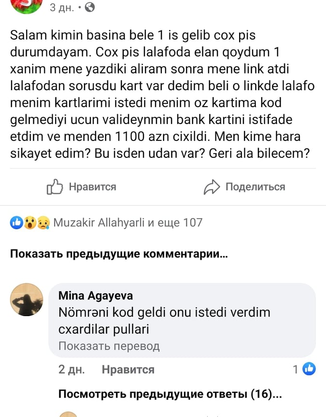Click the globe public-visibility icon
The width and height of the screenshot is (326, 417).
coord(90,7)
